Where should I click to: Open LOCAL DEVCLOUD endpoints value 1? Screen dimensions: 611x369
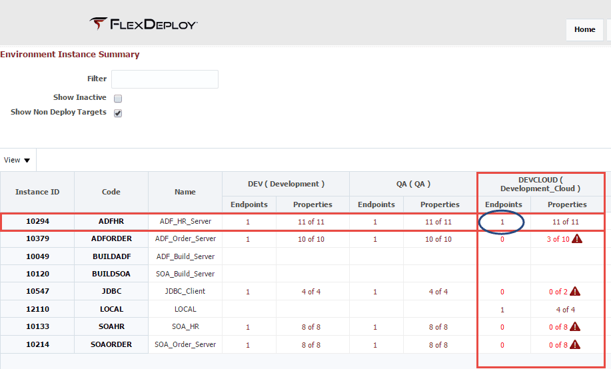pyautogui.click(x=502, y=310)
